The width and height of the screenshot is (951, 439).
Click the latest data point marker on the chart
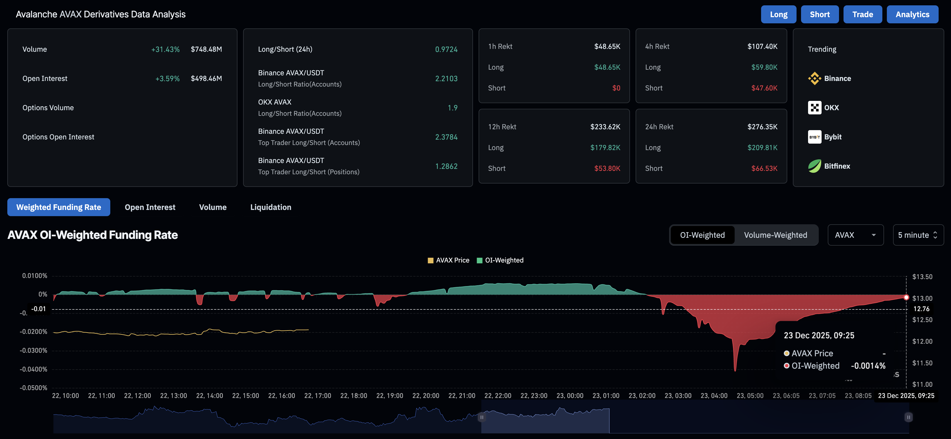point(907,297)
